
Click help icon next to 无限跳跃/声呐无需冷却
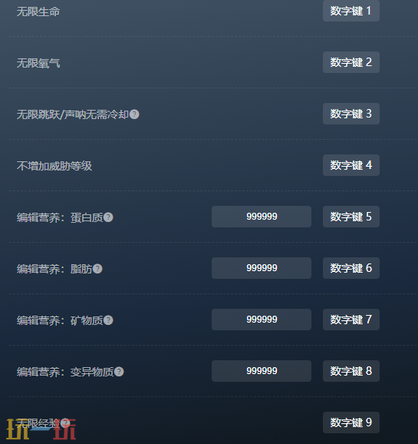[x=134, y=114]
